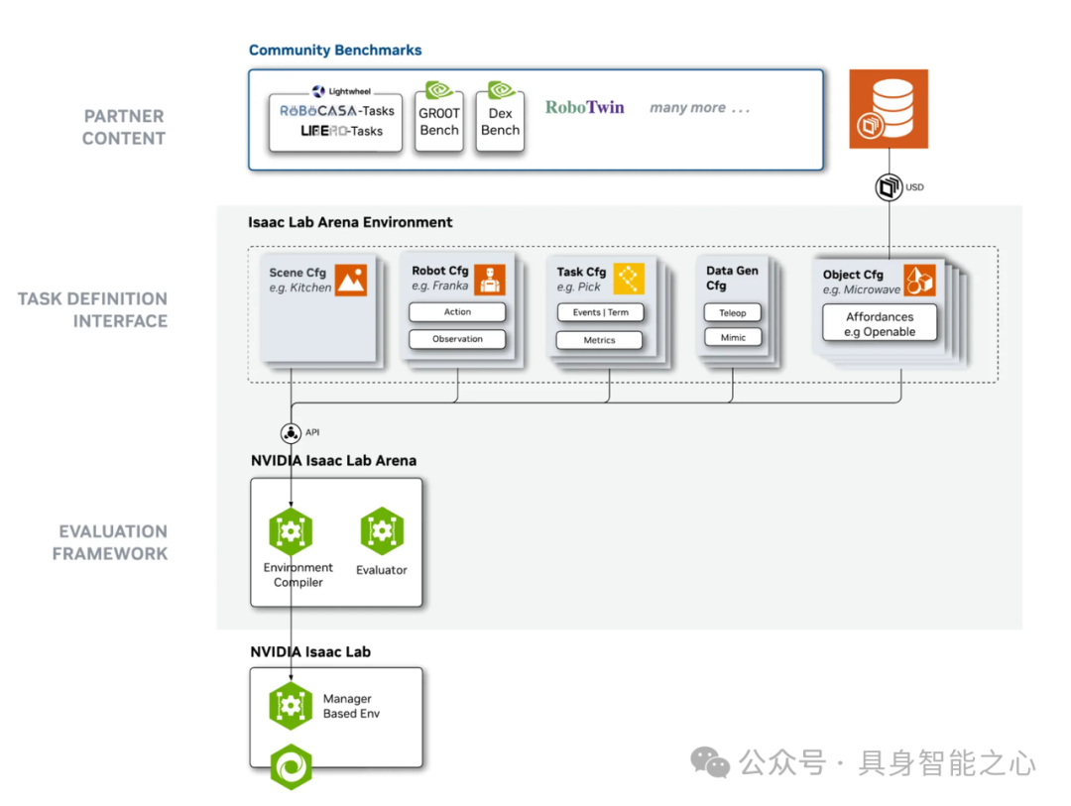Click the API connector icon

(x=291, y=433)
